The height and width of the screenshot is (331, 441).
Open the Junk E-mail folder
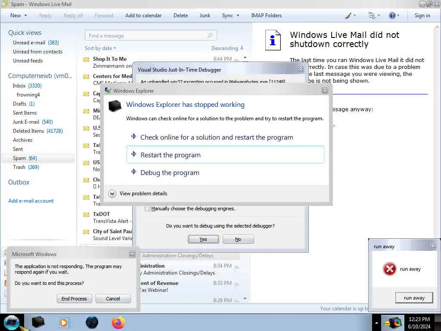point(33,122)
